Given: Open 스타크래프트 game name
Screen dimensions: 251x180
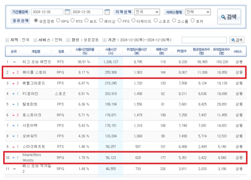Looking at the screenshot, I should pyautogui.click(x=34, y=147).
